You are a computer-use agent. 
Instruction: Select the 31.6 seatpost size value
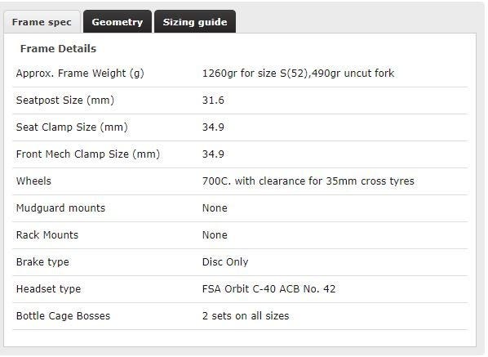coord(213,100)
